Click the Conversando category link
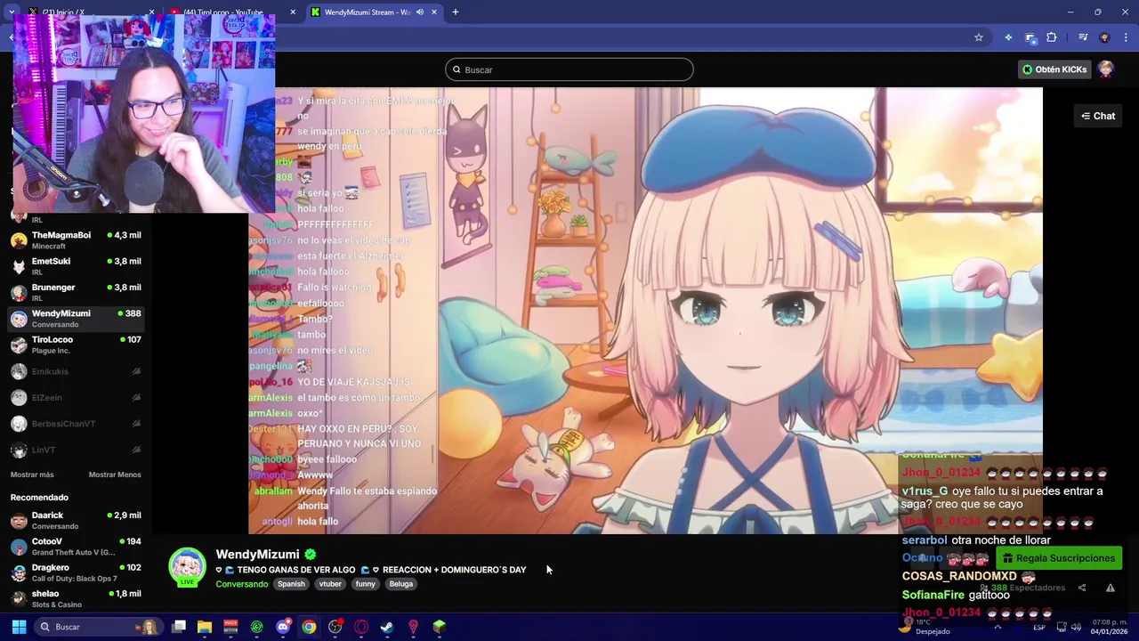The image size is (1139, 641). pos(242,584)
